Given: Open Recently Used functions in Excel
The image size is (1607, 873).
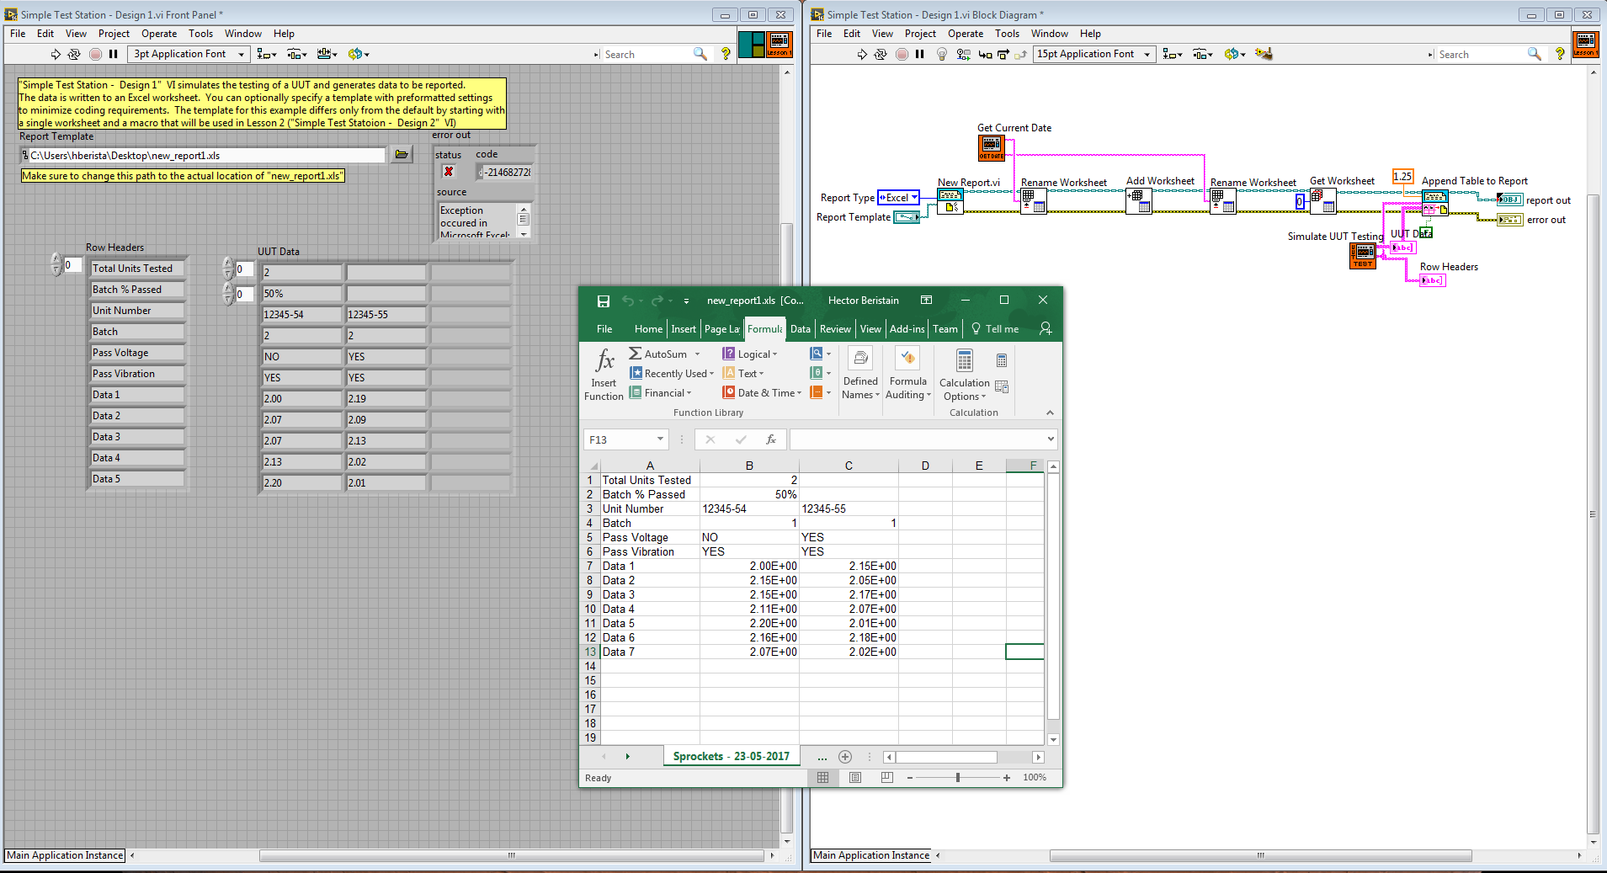Looking at the screenshot, I should coord(672,374).
